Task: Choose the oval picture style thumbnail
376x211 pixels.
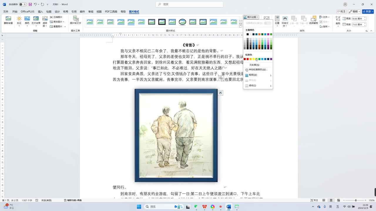Action: click(182, 22)
